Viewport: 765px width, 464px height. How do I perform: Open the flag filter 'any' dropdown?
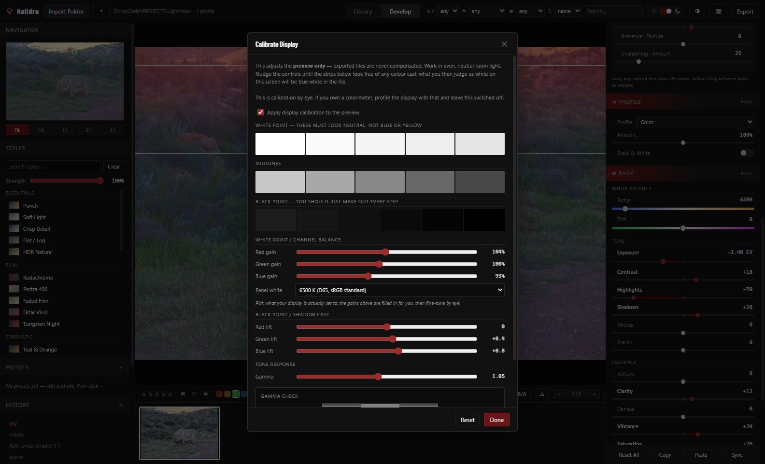[x=487, y=11]
